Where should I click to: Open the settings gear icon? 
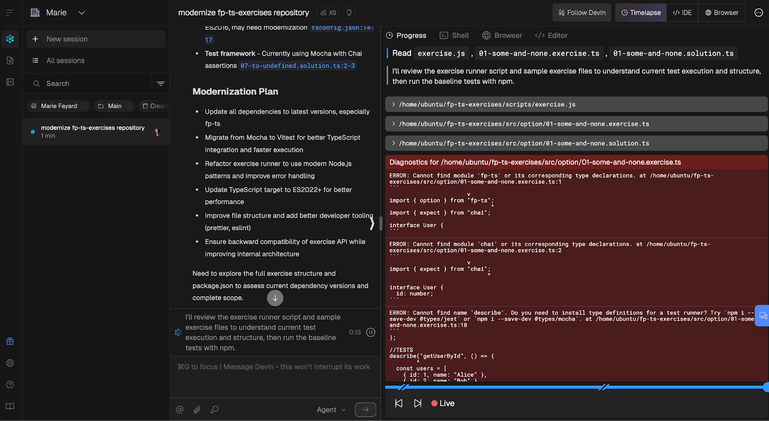tap(10, 363)
